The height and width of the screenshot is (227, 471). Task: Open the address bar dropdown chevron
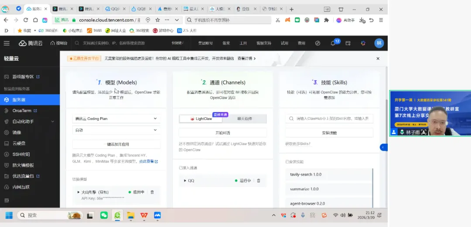[177, 20]
